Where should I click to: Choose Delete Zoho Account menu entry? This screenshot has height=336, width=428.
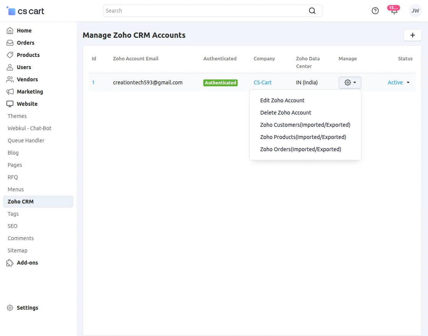(285, 112)
